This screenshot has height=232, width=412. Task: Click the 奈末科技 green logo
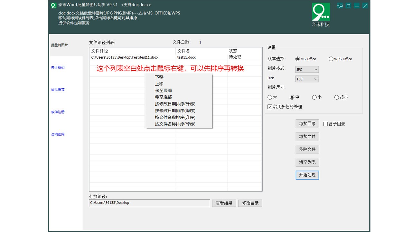point(321,11)
